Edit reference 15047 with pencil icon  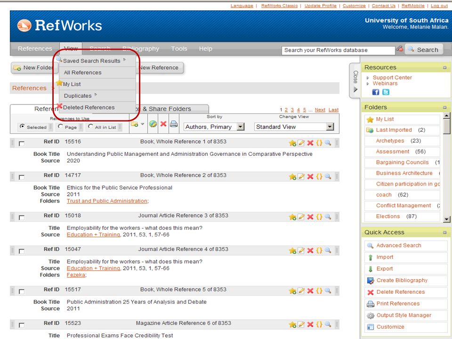point(301,250)
